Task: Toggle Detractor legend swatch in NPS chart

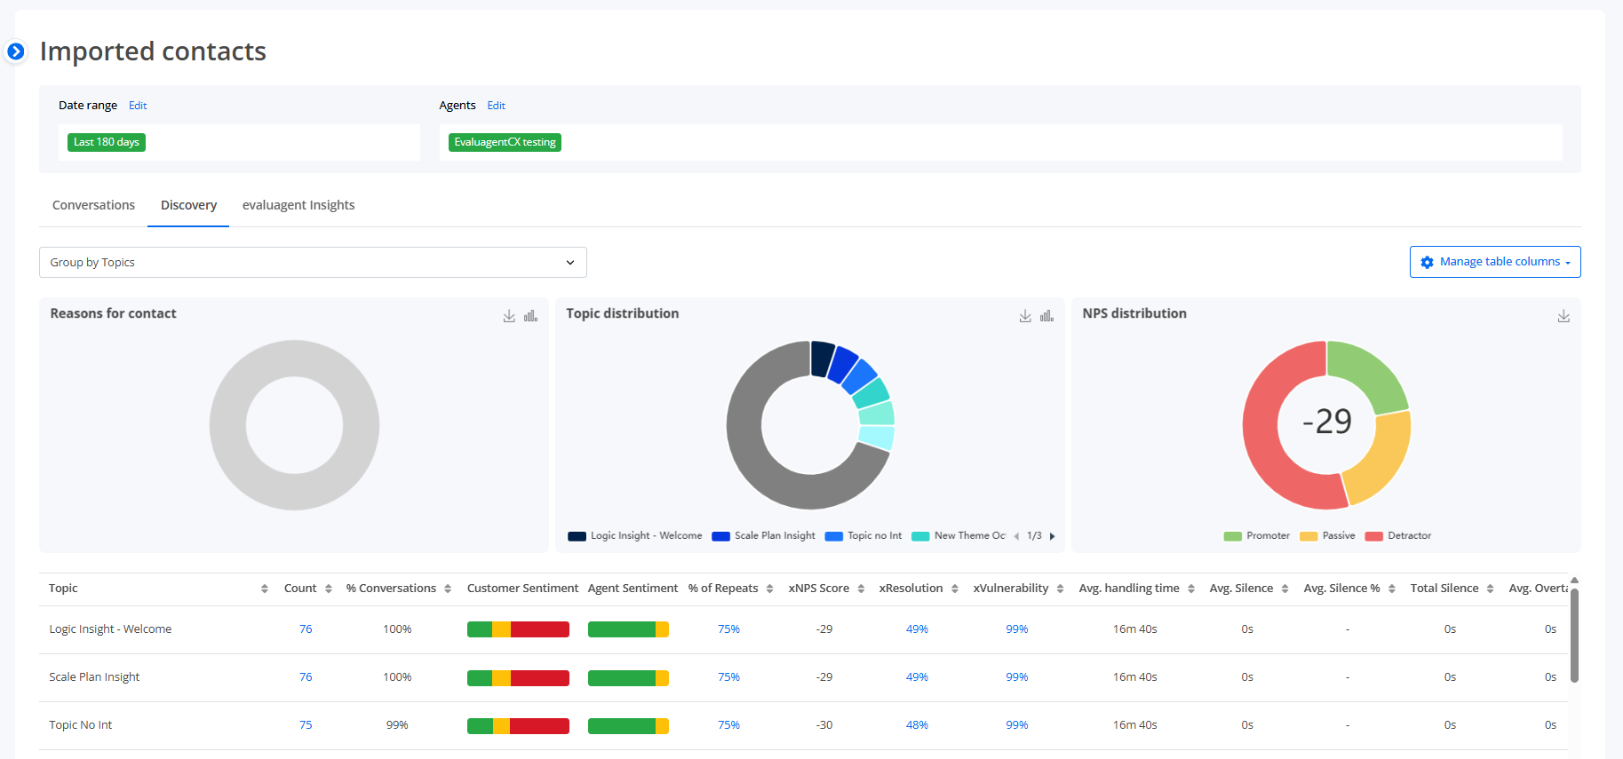Action: pyautogui.click(x=1373, y=536)
